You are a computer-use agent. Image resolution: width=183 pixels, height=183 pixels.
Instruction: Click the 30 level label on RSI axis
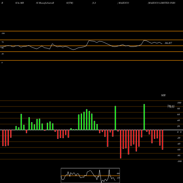(x=3, y=54)
